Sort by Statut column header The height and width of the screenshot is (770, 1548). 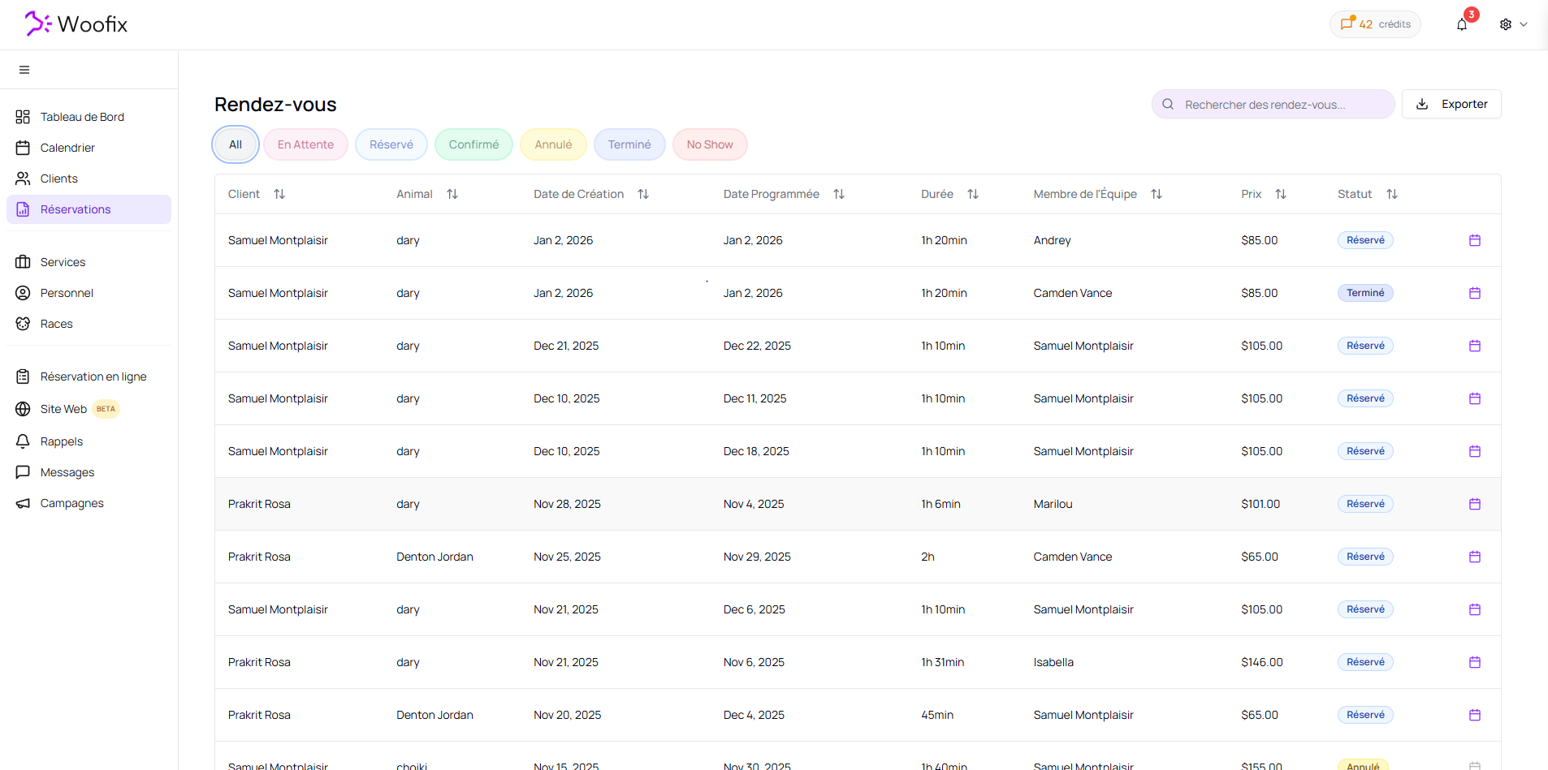coord(1391,194)
